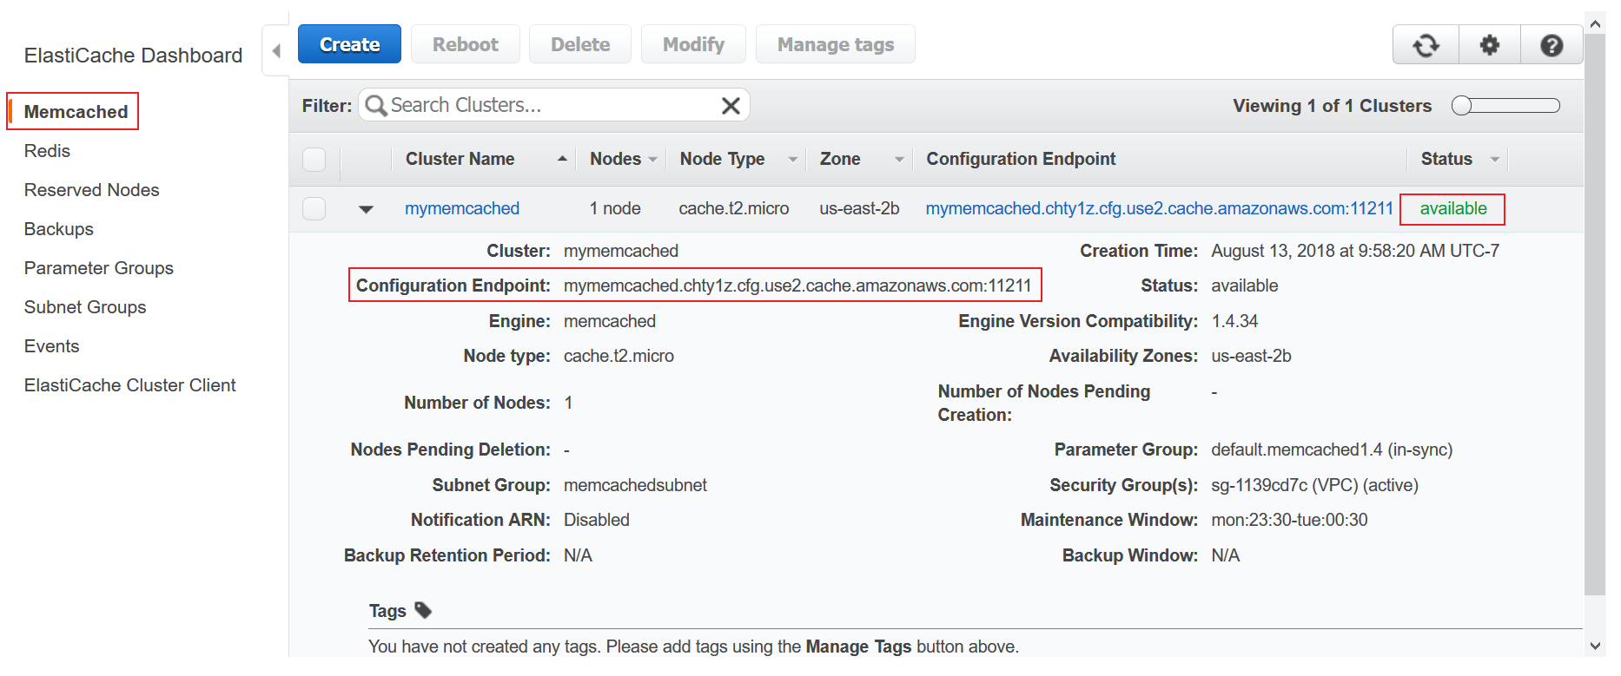Click the Engine value memcached
The image size is (1621, 676).
(x=610, y=321)
